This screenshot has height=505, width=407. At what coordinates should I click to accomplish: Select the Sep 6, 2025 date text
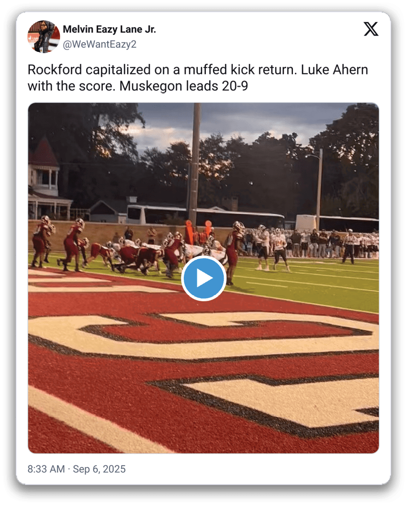99,469
